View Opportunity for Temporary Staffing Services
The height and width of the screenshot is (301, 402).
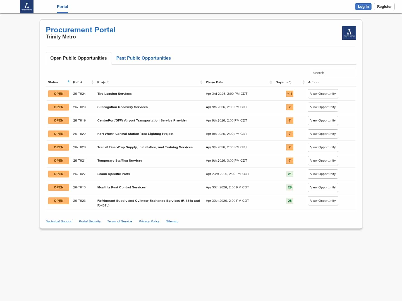point(323,161)
